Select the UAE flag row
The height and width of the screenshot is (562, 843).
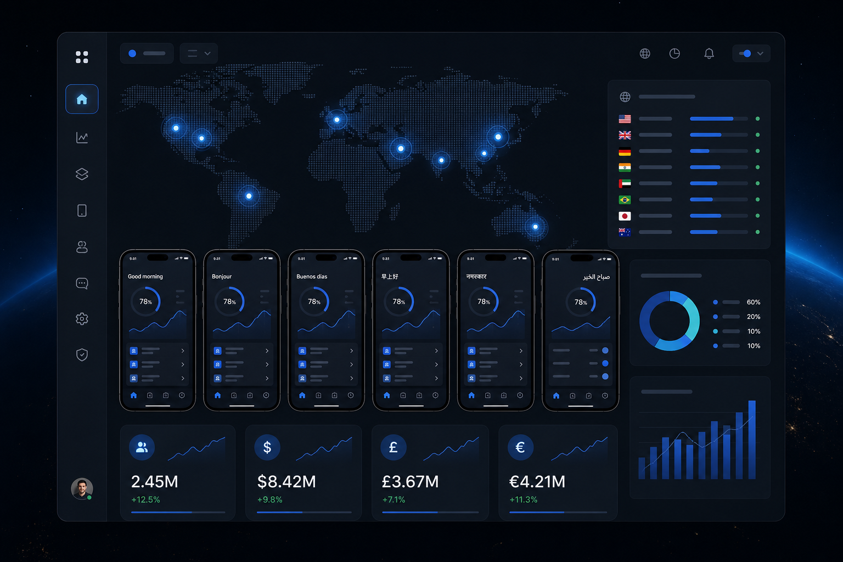689,183
